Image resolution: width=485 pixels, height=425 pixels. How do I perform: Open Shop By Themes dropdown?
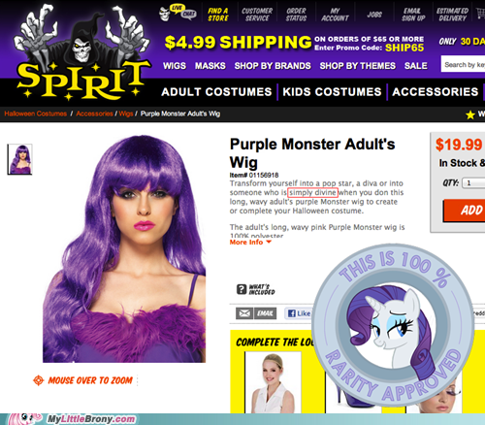tap(358, 66)
